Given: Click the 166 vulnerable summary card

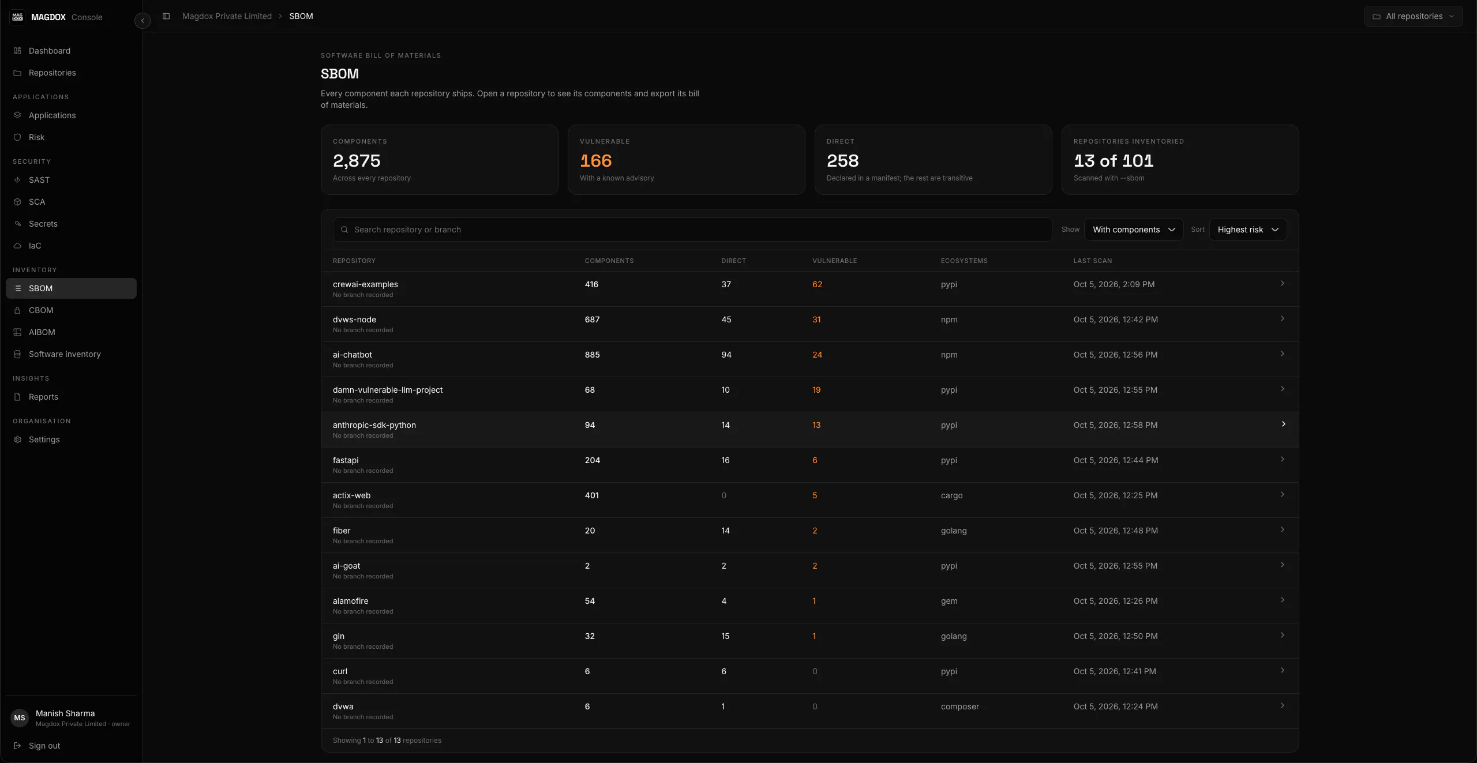Looking at the screenshot, I should pos(686,160).
